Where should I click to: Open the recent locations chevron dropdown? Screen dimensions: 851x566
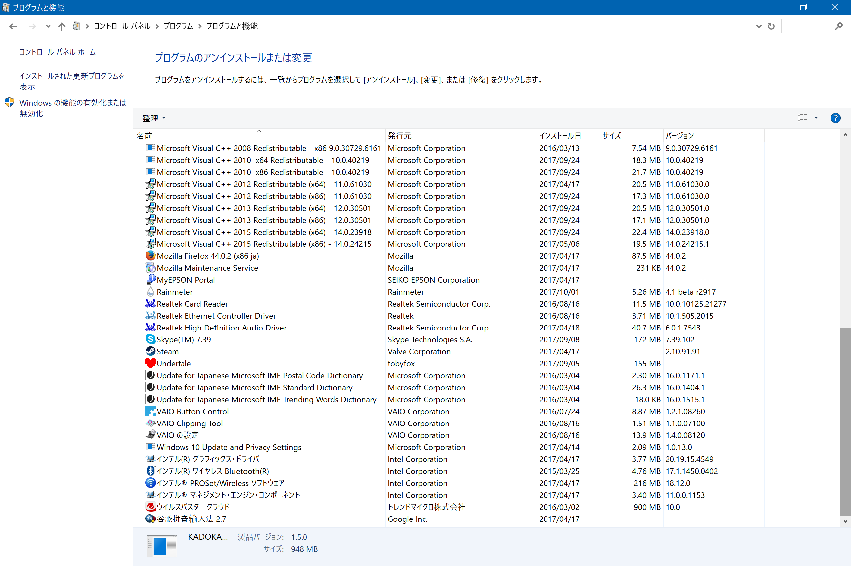(48, 26)
